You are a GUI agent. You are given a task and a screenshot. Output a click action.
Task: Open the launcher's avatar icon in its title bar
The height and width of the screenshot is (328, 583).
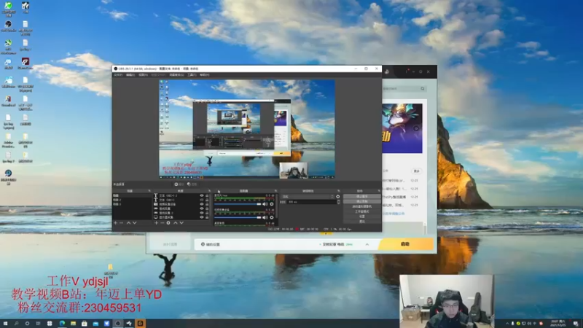pos(387,71)
